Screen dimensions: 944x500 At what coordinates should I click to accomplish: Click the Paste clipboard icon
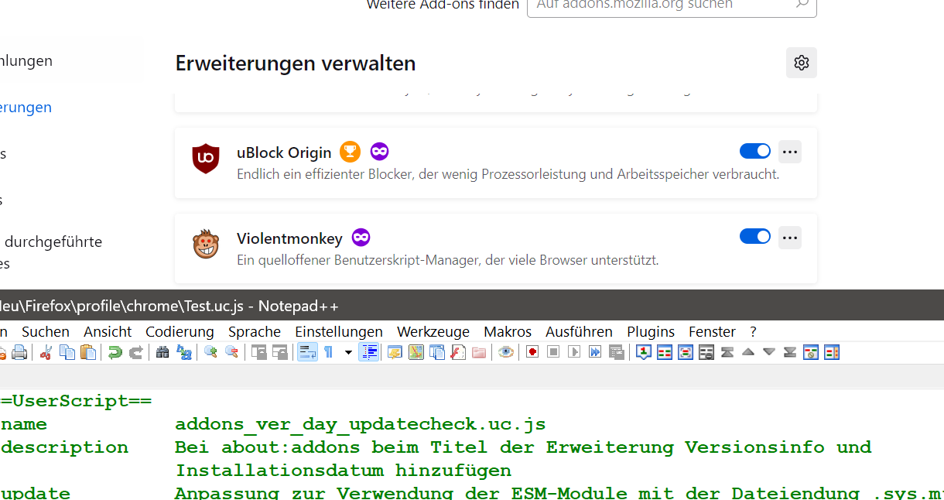pos(88,352)
